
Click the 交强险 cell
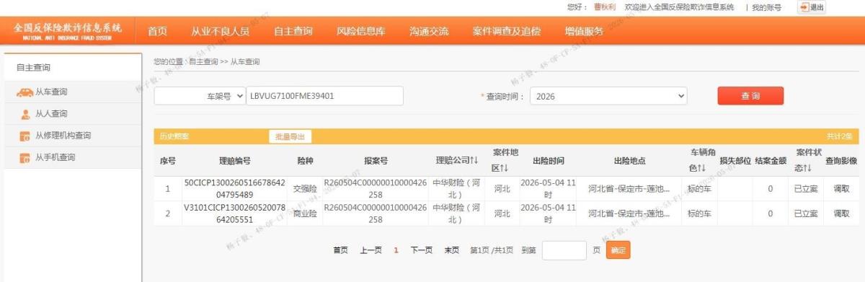coord(305,189)
